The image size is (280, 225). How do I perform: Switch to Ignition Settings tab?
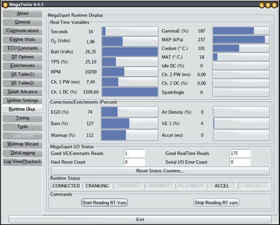[22, 100]
